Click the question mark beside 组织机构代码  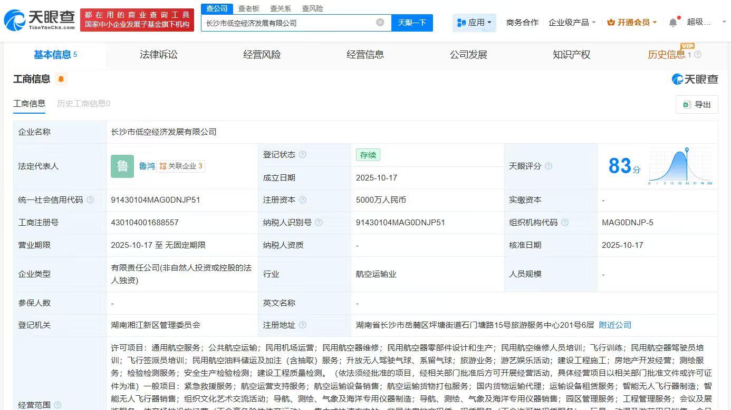coord(565,222)
